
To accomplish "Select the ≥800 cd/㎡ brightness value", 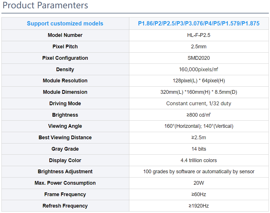I will pos(199,115).
